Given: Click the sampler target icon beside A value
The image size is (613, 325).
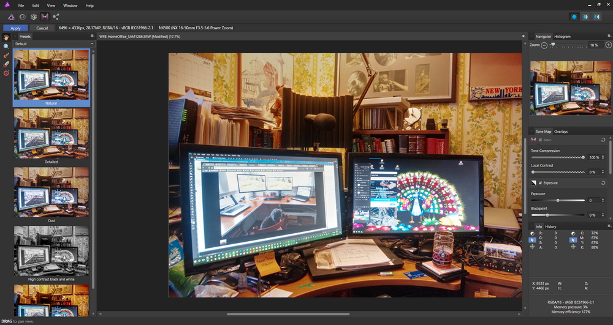Looking at the screenshot, I should [x=533, y=247].
